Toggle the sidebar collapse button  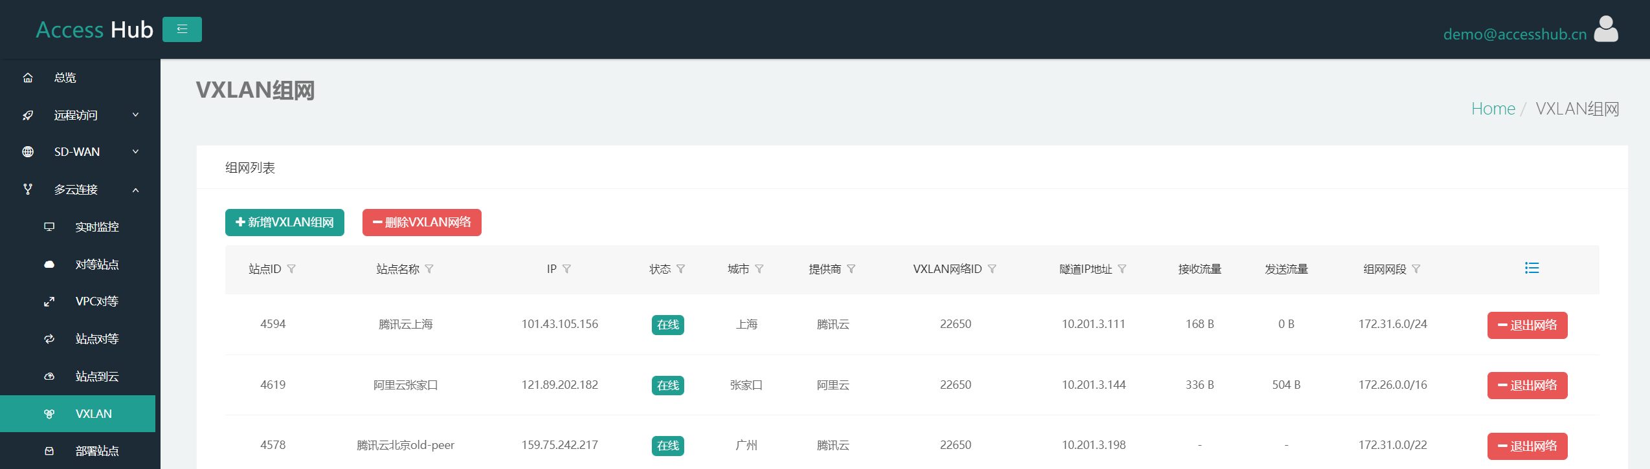[x=182, y=29]
